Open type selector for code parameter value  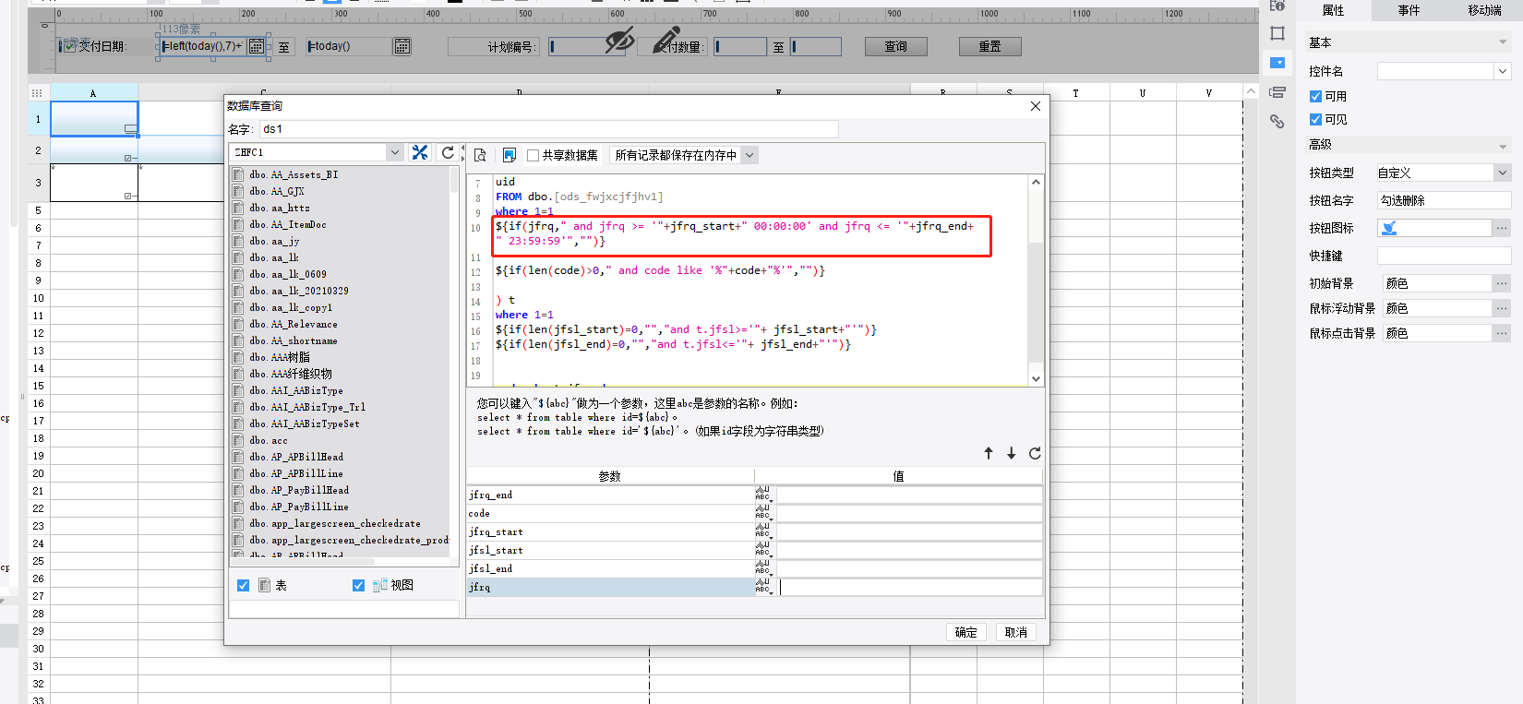[764, 513]
